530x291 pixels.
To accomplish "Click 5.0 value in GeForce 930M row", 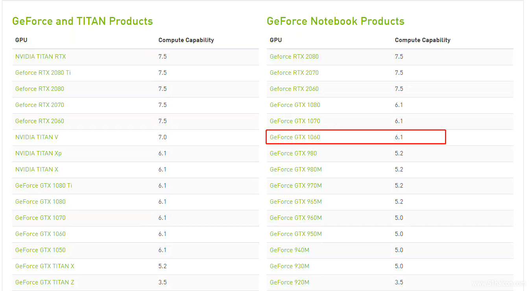I will pos(399,266).
